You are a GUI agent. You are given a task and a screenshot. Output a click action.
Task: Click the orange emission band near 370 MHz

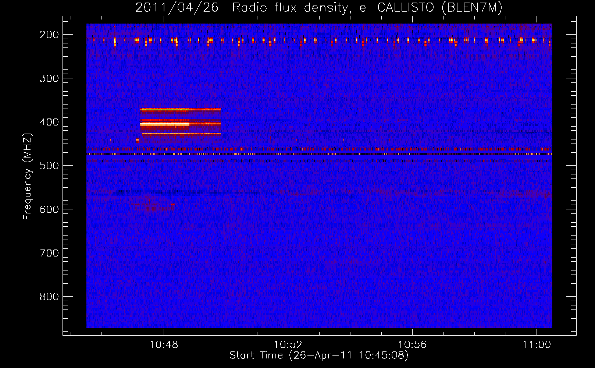(x=180, y=109)
